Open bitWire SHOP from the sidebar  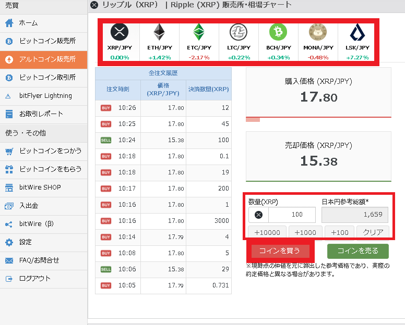tap(44, 187)
